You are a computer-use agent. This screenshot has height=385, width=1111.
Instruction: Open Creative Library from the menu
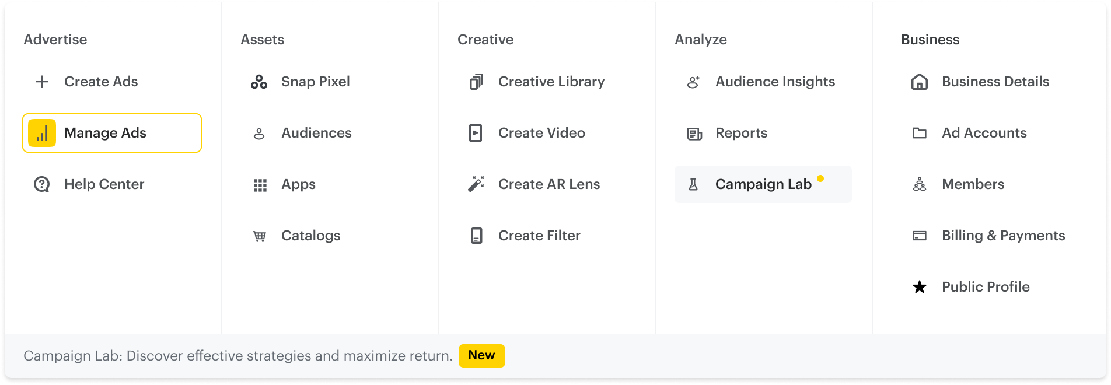point(551,82)
